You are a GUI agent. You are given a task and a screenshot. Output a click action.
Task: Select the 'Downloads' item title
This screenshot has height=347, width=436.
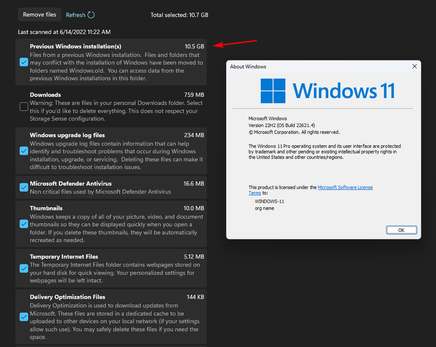tap(45, 95)
